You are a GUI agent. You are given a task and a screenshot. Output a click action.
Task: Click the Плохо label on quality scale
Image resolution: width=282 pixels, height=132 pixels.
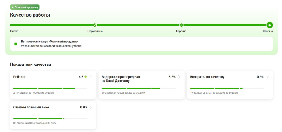14,31
